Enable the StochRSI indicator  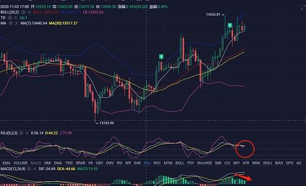pyautogui.click(x=205, y=163)
